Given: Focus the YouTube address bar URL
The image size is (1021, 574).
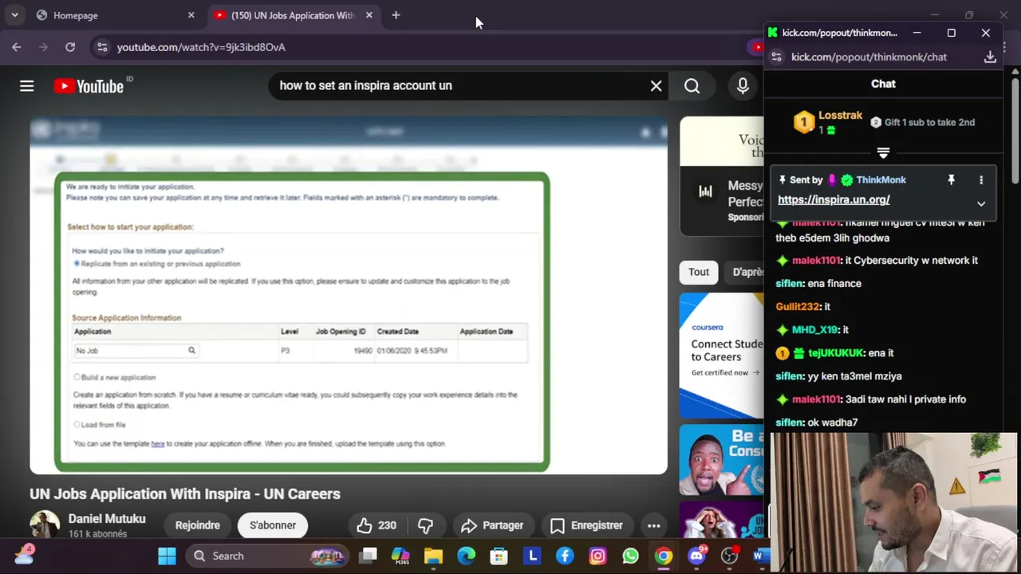Looking at the screenshot, I should tap(201, 47).
